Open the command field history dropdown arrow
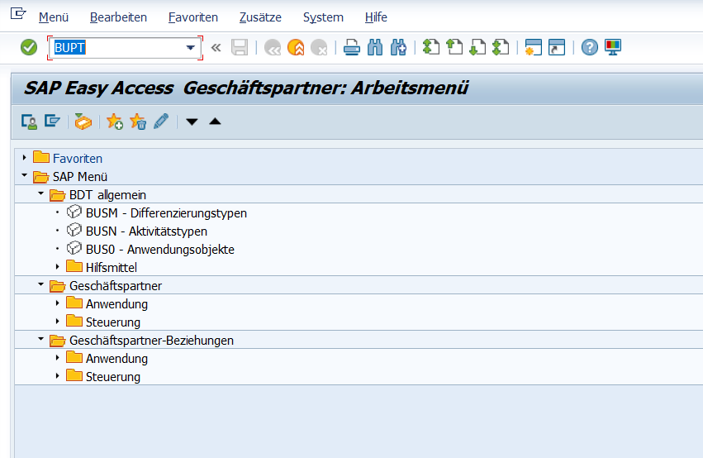The image size is (703, 458). pos(191,48)
